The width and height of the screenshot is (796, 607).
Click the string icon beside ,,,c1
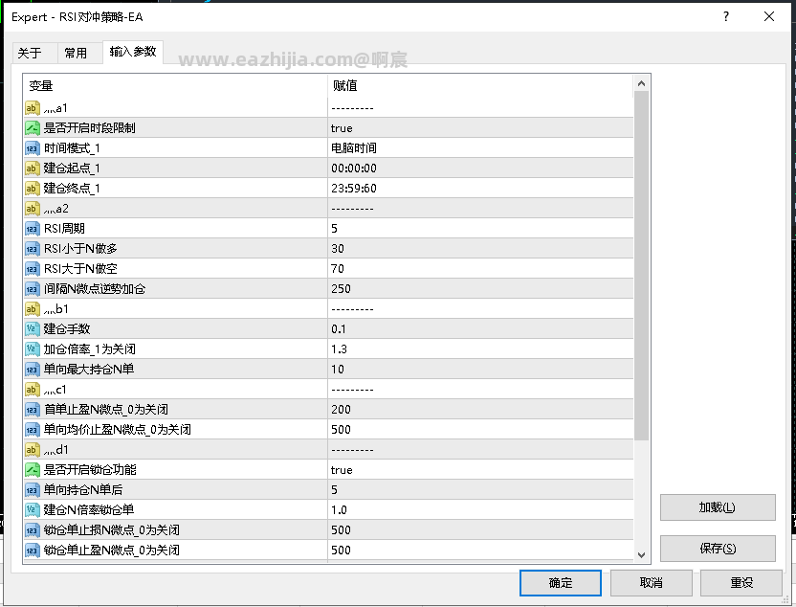32,390
